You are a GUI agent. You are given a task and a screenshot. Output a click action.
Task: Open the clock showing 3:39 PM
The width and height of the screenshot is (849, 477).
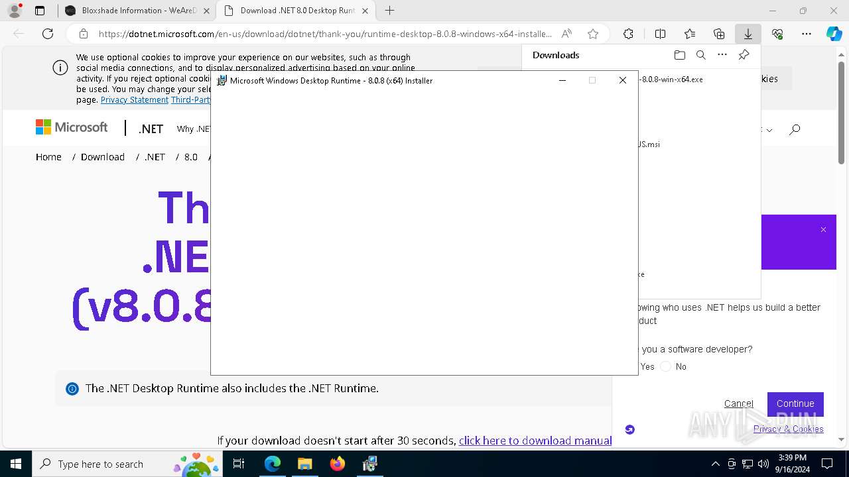tap(792, 464)
